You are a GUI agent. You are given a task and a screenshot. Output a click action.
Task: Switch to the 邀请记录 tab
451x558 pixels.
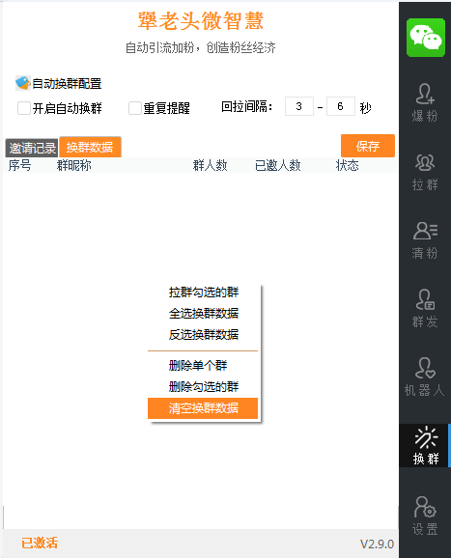(32, 148)
